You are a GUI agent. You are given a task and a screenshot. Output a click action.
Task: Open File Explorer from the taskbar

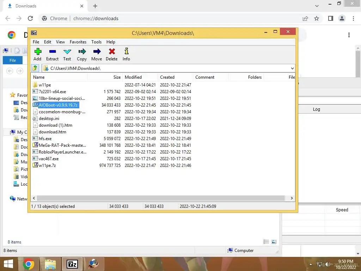(x=50, y=264)
